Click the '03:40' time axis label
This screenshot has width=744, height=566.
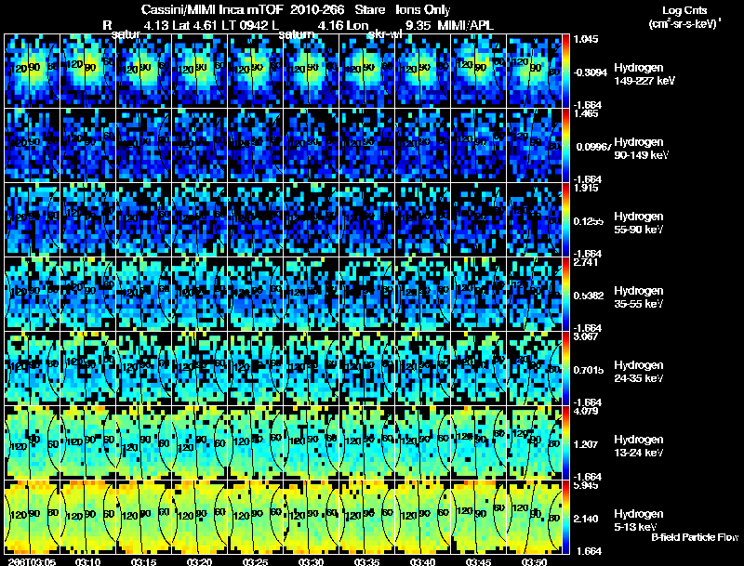[x=422, y=561]
